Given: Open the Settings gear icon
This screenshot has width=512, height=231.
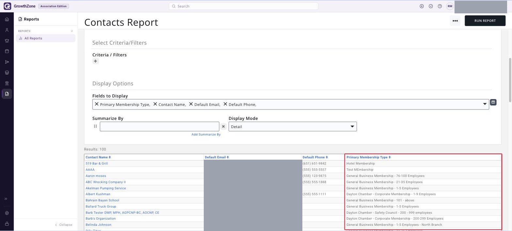Looking at the screenshot, I should point(7,213).
